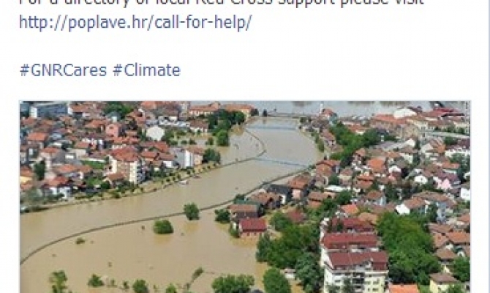490x293 pixels.
Task: Open the poplave.hr/call-for-help link
Action: pos(135,23)
